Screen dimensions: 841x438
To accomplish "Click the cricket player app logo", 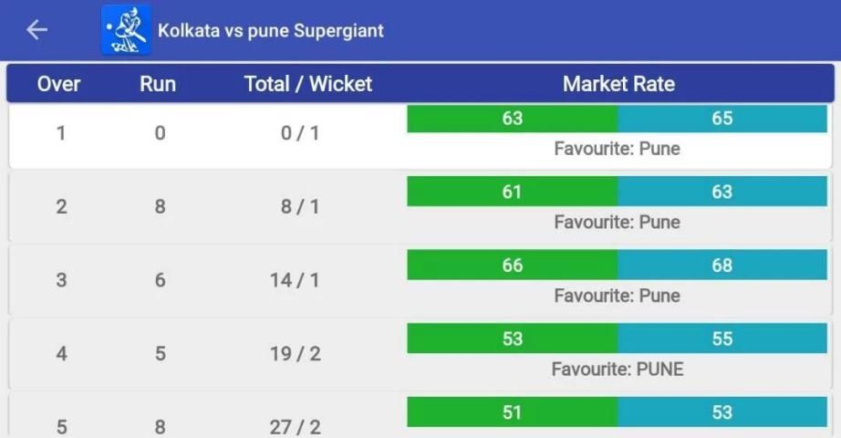I will [x=126, y=30].
